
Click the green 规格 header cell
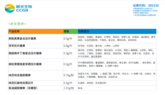(x=70, y=31)
